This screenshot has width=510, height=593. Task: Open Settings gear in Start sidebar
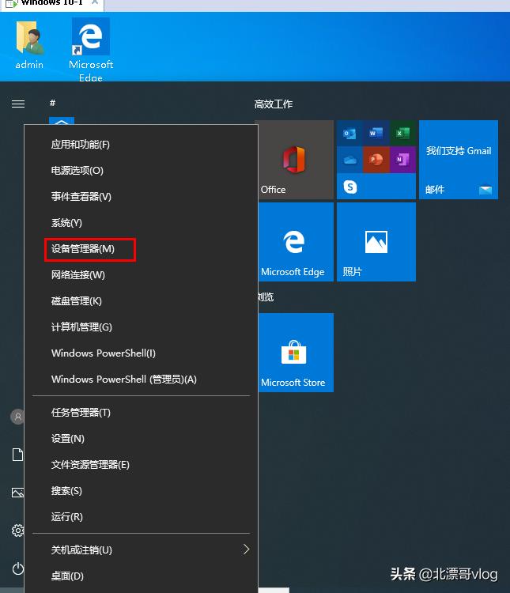17,531
